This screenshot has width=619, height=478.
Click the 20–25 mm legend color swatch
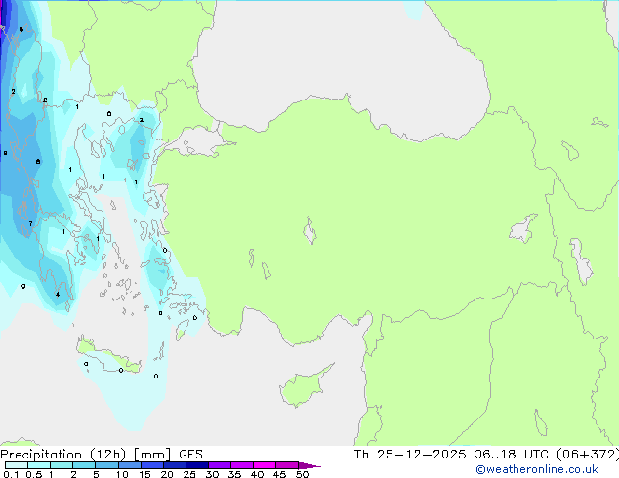(x=175, y=465)
